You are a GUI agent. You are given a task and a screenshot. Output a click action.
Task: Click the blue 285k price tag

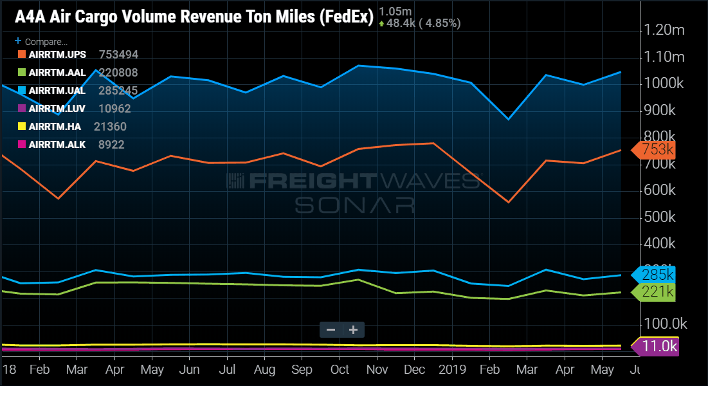coord(653,275)
